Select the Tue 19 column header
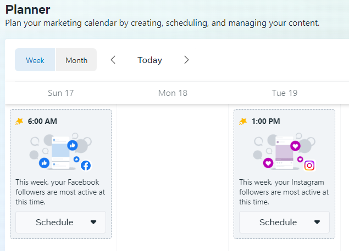Viewport: 349px width, 251px height. pos(285,93)
